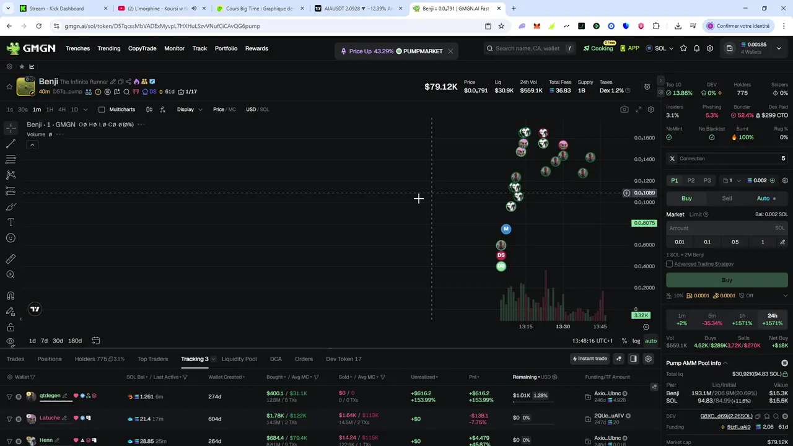This screenshot has width=793, height=446.
Task: Copy the Benji token address
Action: (x=121, y=82)
